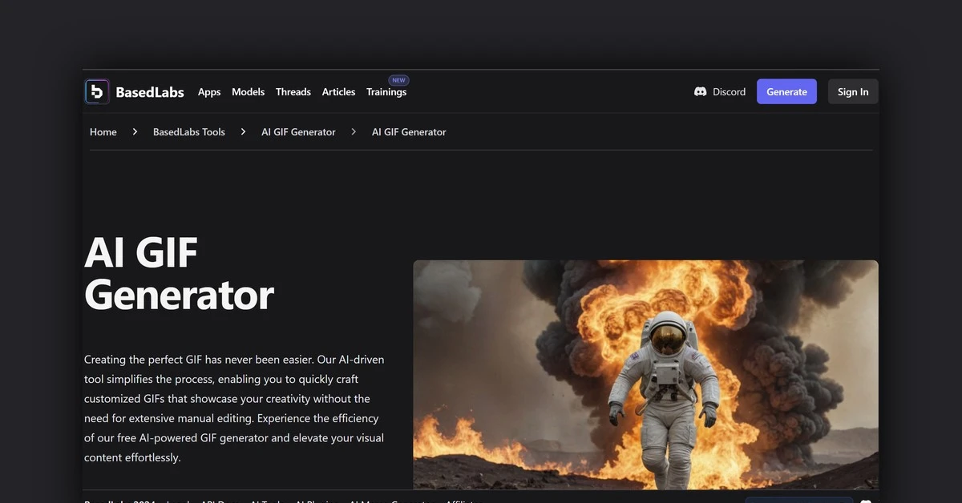Expand the chevron before the last breadcrumb

(x=354, y=131)
